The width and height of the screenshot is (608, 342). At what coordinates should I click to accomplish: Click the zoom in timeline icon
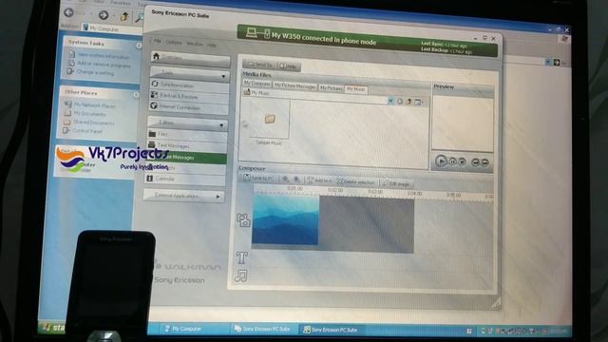[285, 180]
